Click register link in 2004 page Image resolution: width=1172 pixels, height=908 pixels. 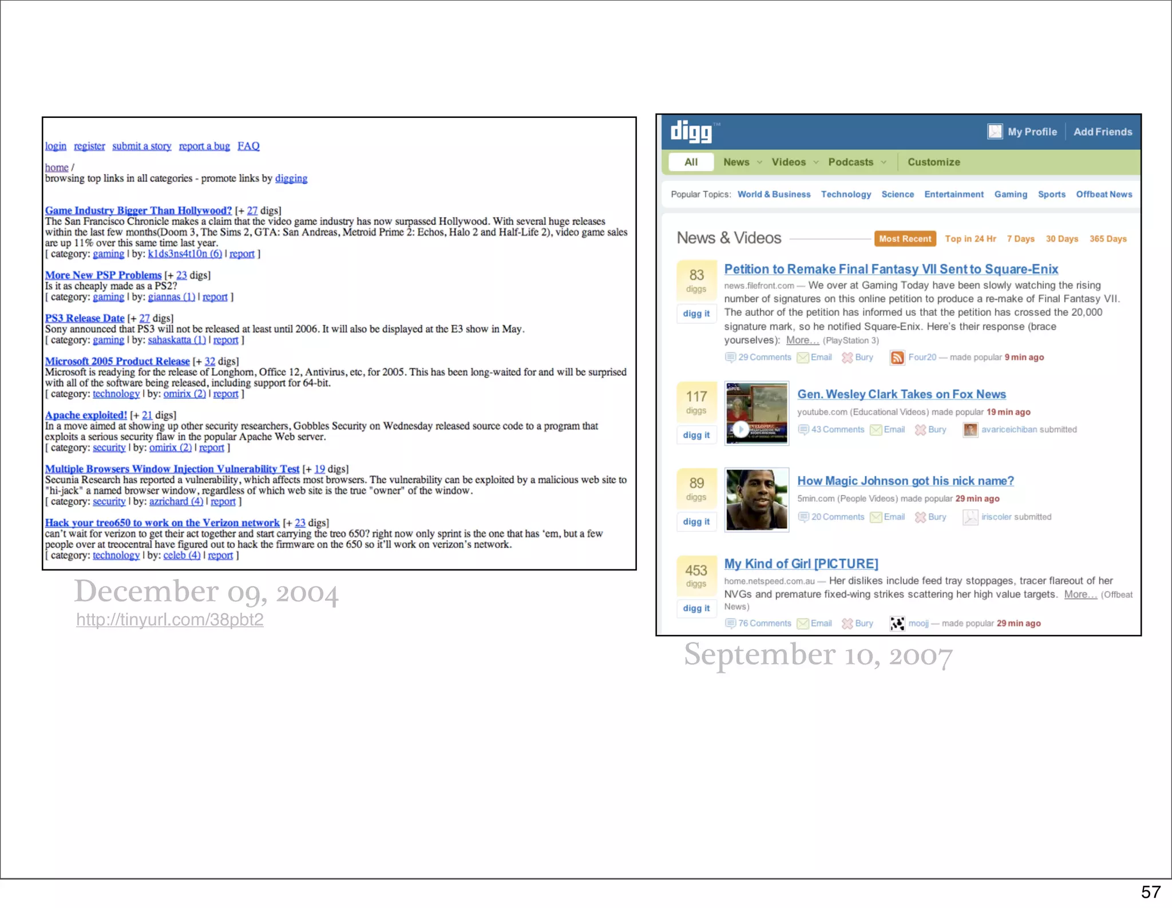tap(89, 146)
